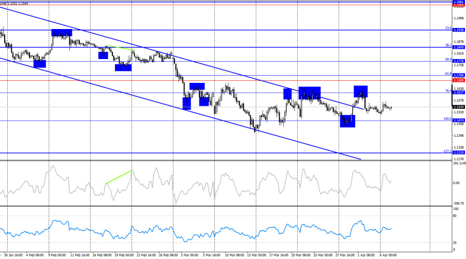Click the 1.1518 price axis value

pyautogui.click(x=459, y=112)
